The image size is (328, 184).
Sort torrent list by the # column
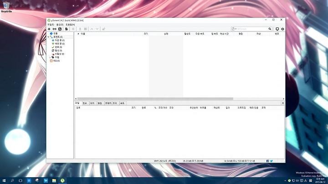[x=77, y=34]
